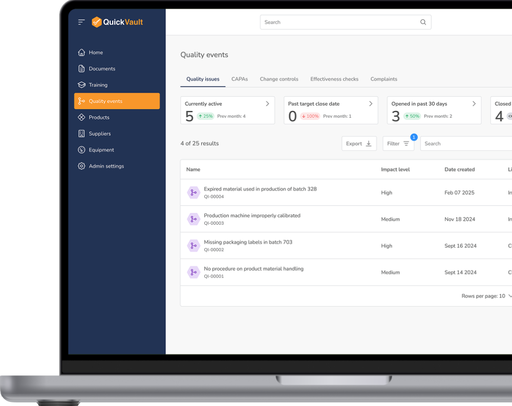
Task: Expand the Past target close date chevron
Action: point(371,104)
